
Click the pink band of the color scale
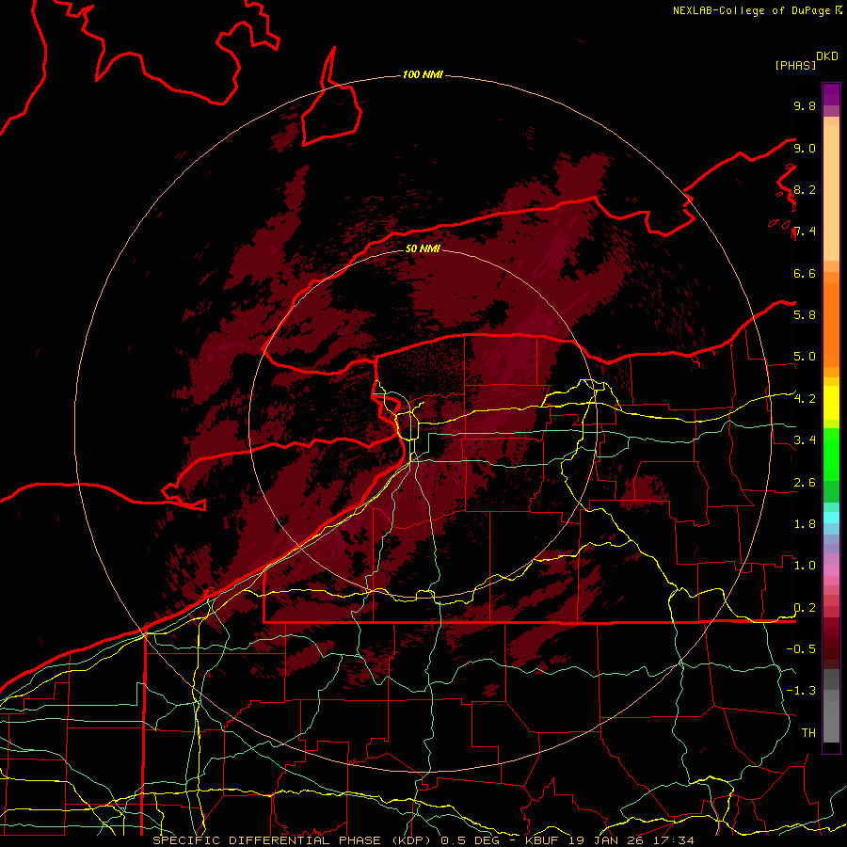click(831, 570)
